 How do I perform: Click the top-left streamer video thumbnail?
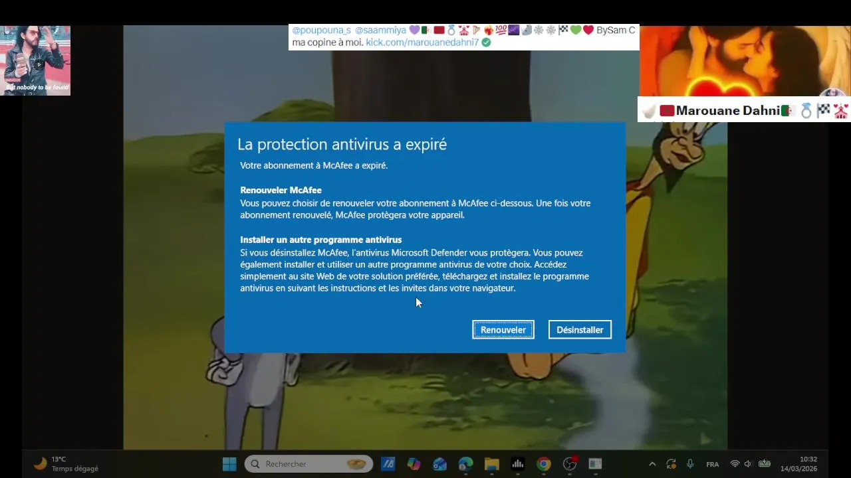pyautogui.click(x=35, y=60)
